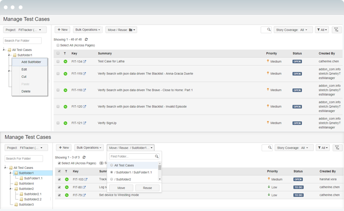Image resolution: width=344 pixels, height=211 pixels.
Task: Collapse Subfolder1 node in lower tree
Action: [11, 173]
